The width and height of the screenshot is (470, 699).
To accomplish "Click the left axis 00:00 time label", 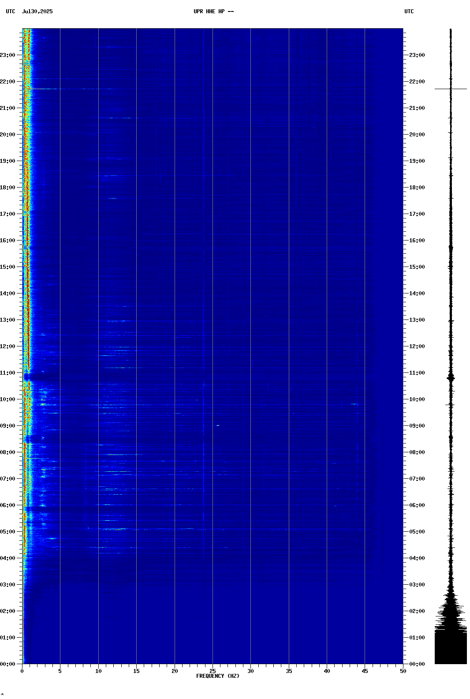I will [7, 664].
